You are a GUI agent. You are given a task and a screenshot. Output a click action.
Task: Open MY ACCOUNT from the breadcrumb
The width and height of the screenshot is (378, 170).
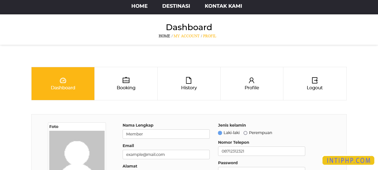point(187,36)
